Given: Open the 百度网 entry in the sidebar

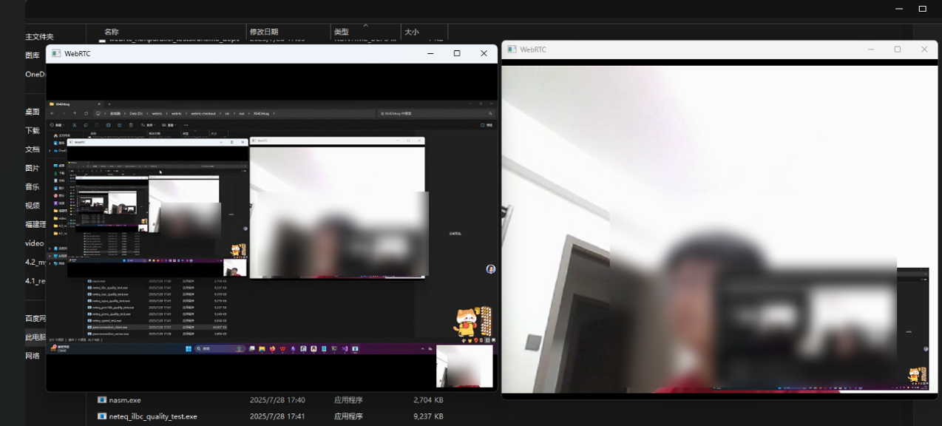Looking at the screenshot, I should point(35,318).
